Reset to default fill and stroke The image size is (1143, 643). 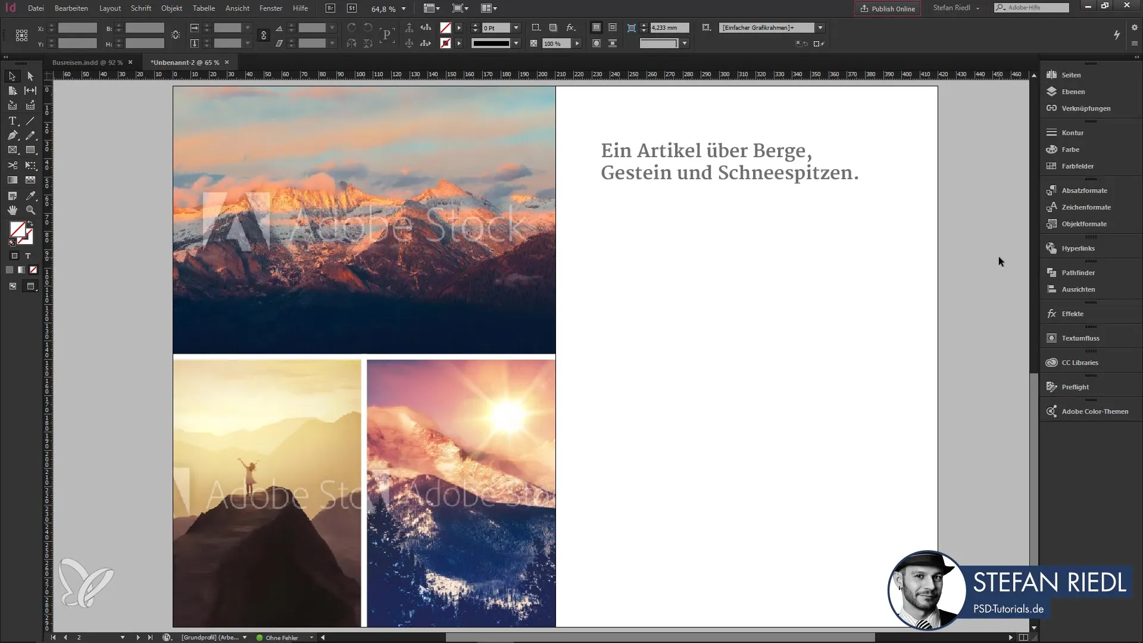click(x=12, y=242)
